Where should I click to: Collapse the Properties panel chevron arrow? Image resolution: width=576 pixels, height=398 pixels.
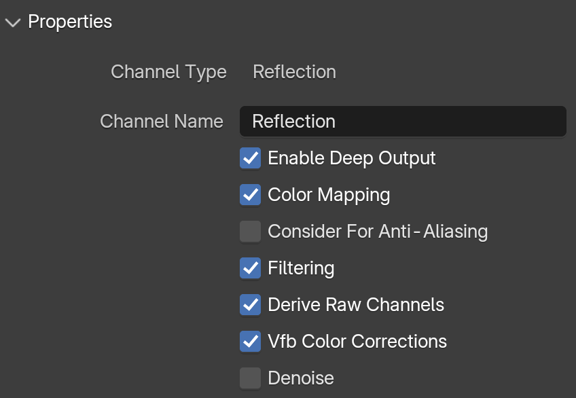[x=13, y=23]
